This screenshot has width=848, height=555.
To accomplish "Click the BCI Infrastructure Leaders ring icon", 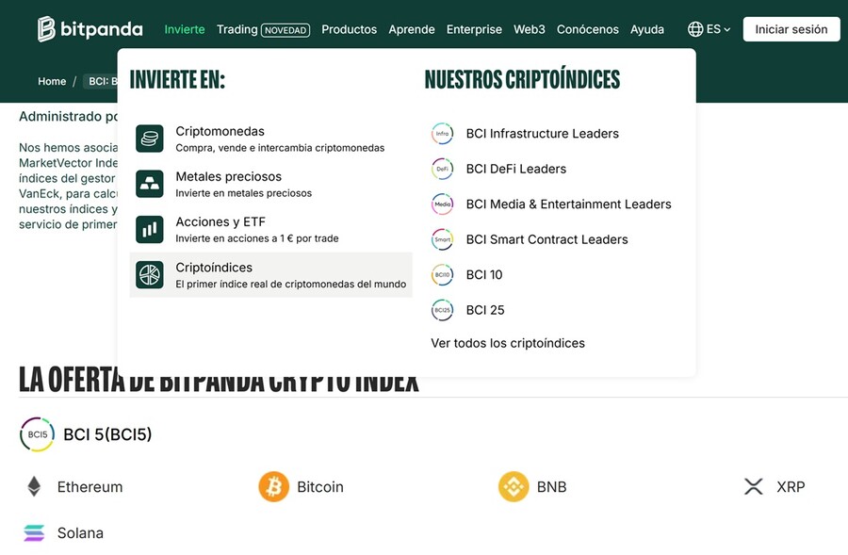I will [x=443, y=134].
